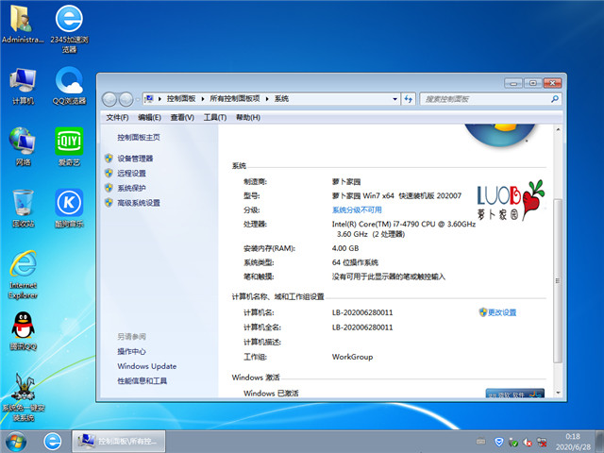
Task: Click the Forward navigation arrow
Action: coord(126,99)
